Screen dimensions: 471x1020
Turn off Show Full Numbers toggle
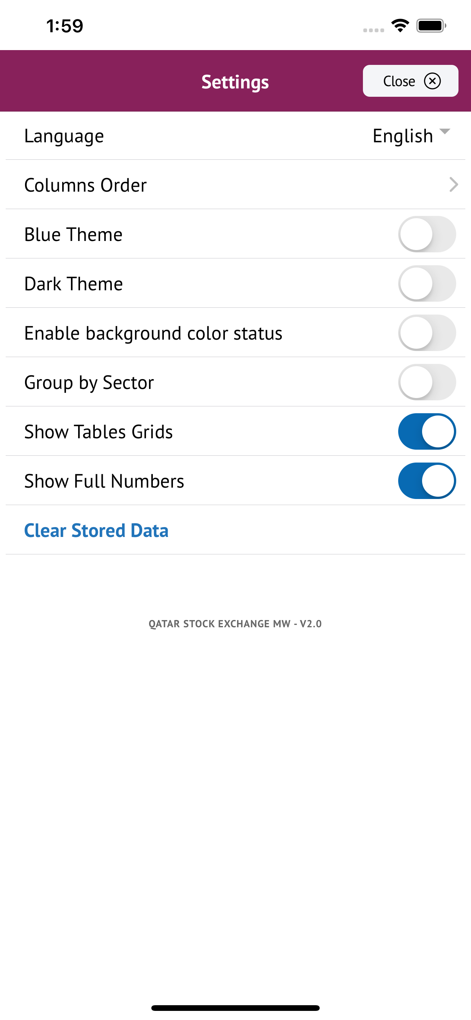(427, 481)
